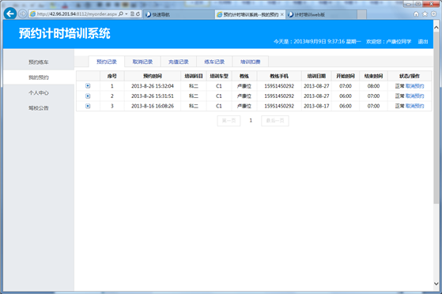The width and height of the screenshot is (442, 294).
Task: Close the 预约计时培训系统 browser tab
Action: click(282, 14)
